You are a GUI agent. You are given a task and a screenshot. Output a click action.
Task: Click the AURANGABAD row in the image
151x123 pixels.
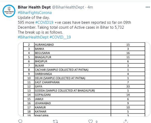(x=84, y=45)
